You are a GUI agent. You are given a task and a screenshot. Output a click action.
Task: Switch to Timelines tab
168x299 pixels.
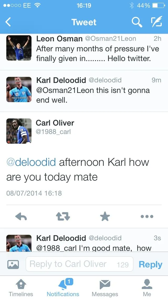point(21,288)
